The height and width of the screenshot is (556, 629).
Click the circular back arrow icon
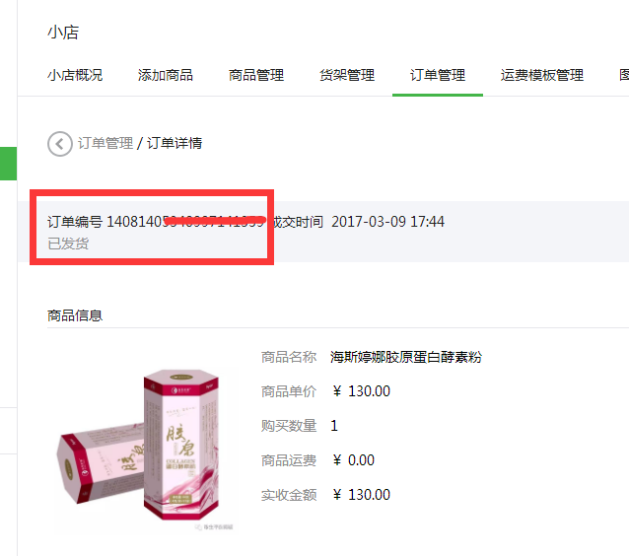click(60, 144)
